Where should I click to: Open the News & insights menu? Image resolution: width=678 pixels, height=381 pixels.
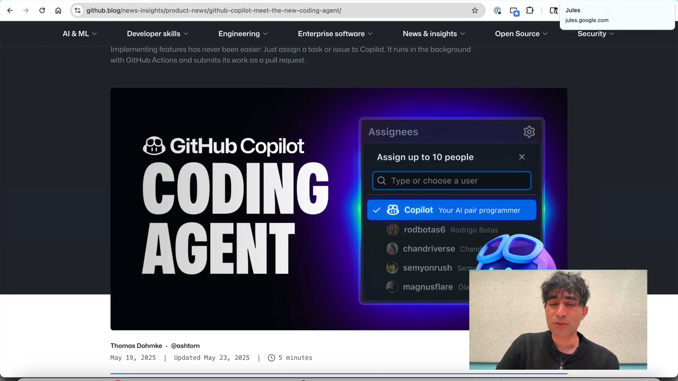(434, 34)
